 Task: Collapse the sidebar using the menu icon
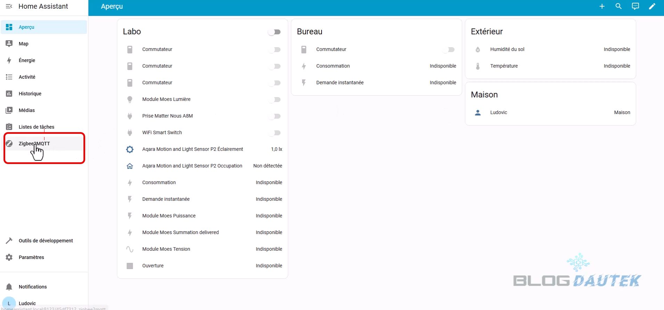(9, 6)
